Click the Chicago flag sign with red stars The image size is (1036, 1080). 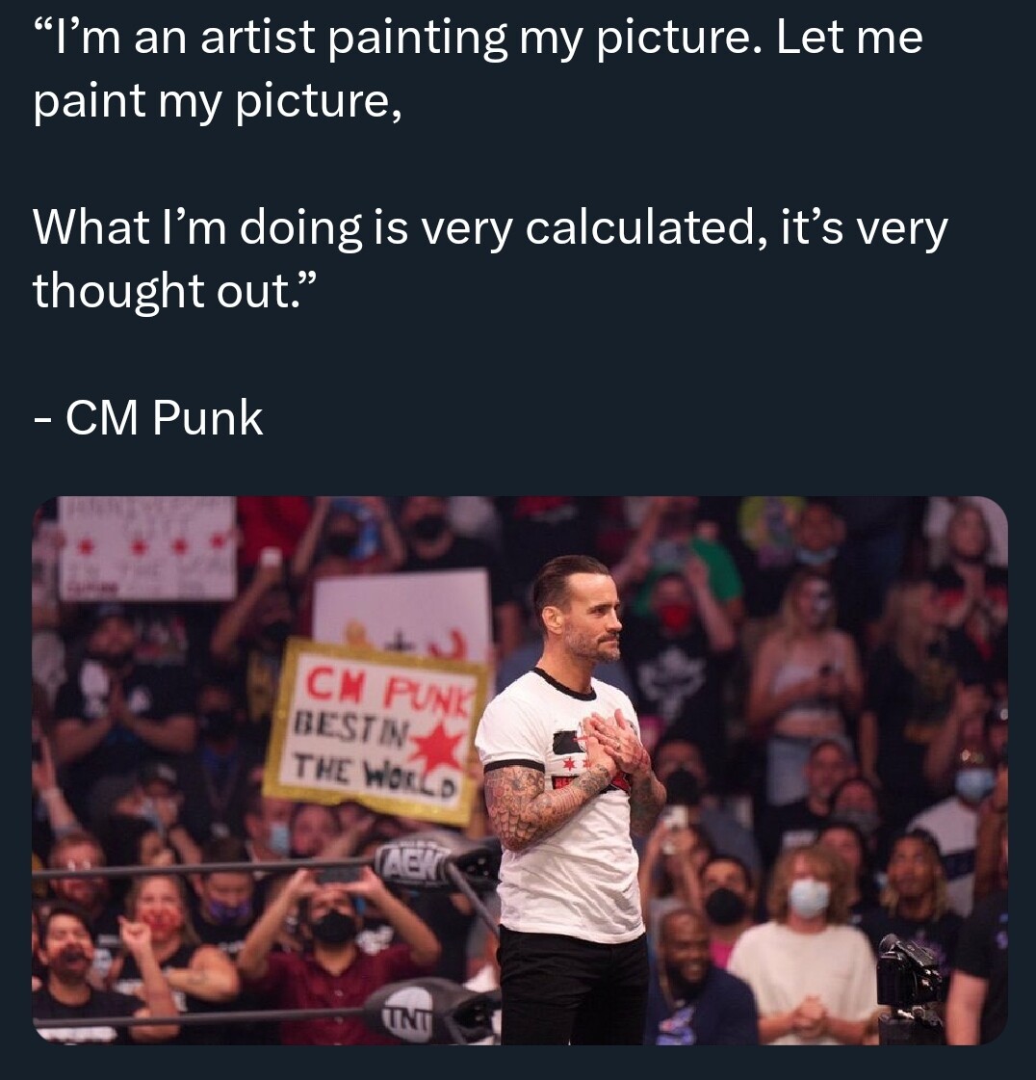tap(147, 549)
